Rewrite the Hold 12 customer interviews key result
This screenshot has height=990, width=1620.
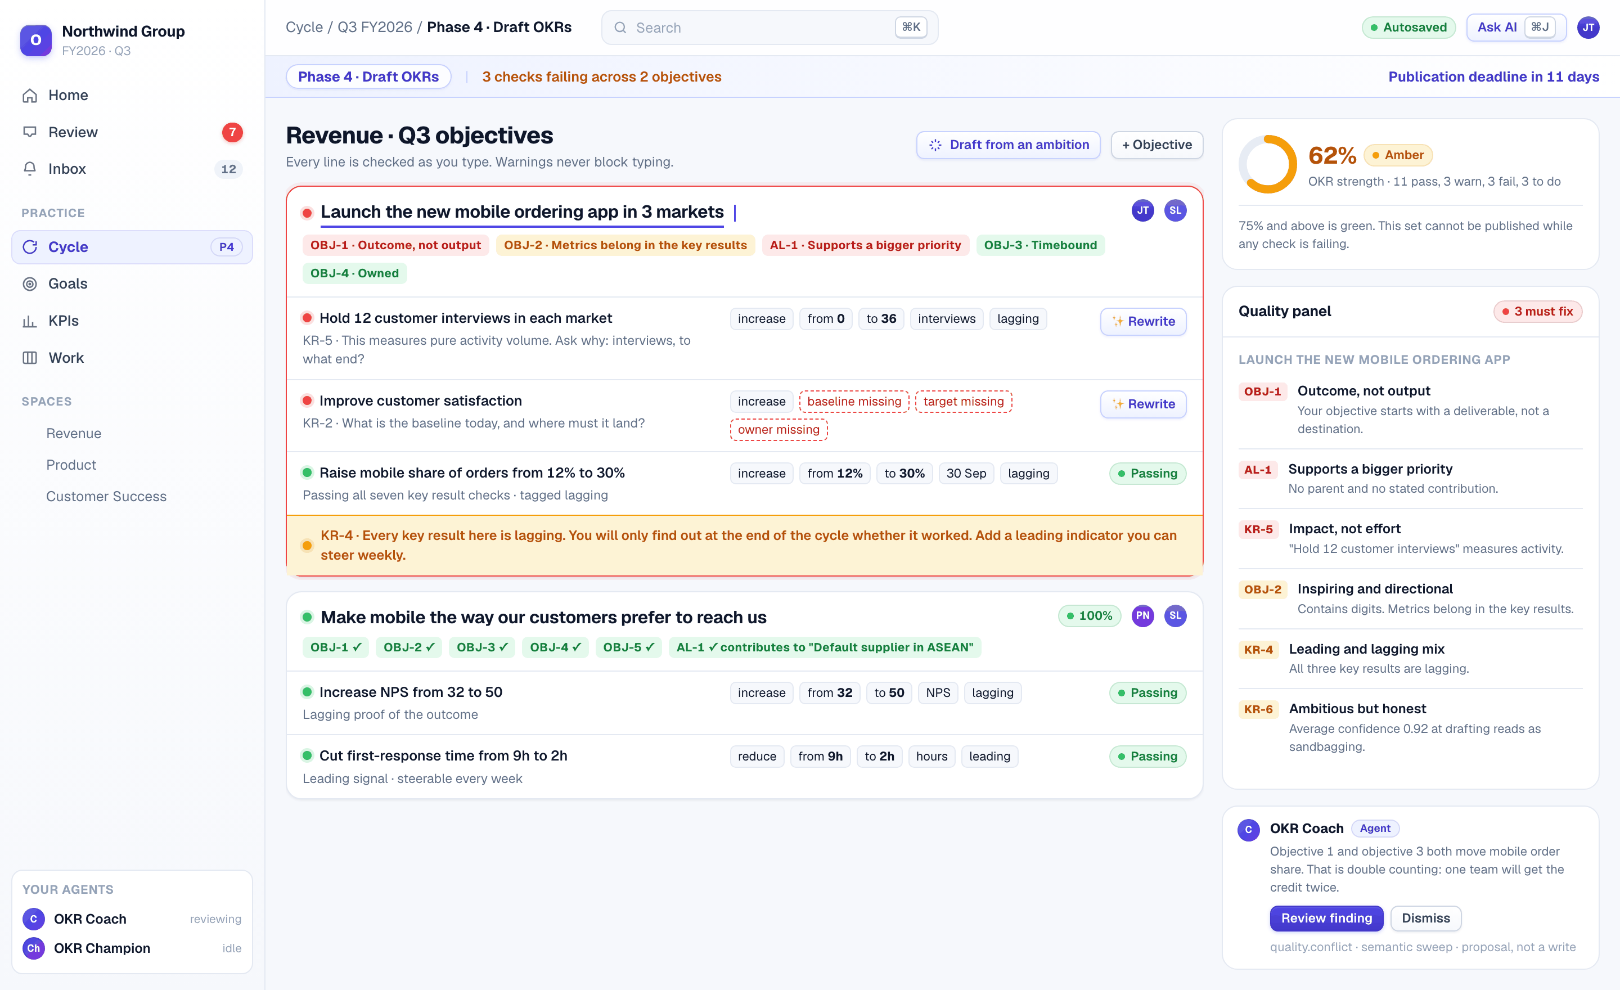pos(1144,321)
